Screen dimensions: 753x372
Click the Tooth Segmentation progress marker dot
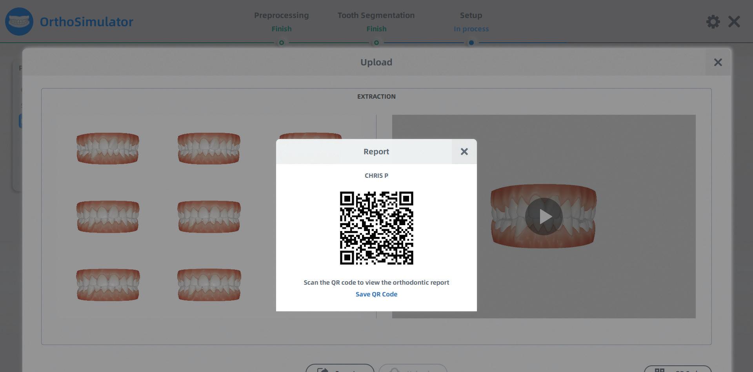(376, 43)
